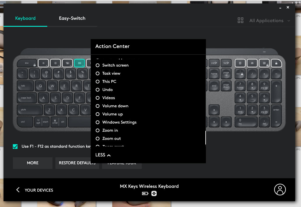Click the MX Keys Wireless Keyboard device name
Viewport: 301px width, 207px height.
149,186
